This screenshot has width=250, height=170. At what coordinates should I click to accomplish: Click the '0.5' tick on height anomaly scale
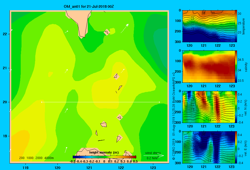pos(135,161)
